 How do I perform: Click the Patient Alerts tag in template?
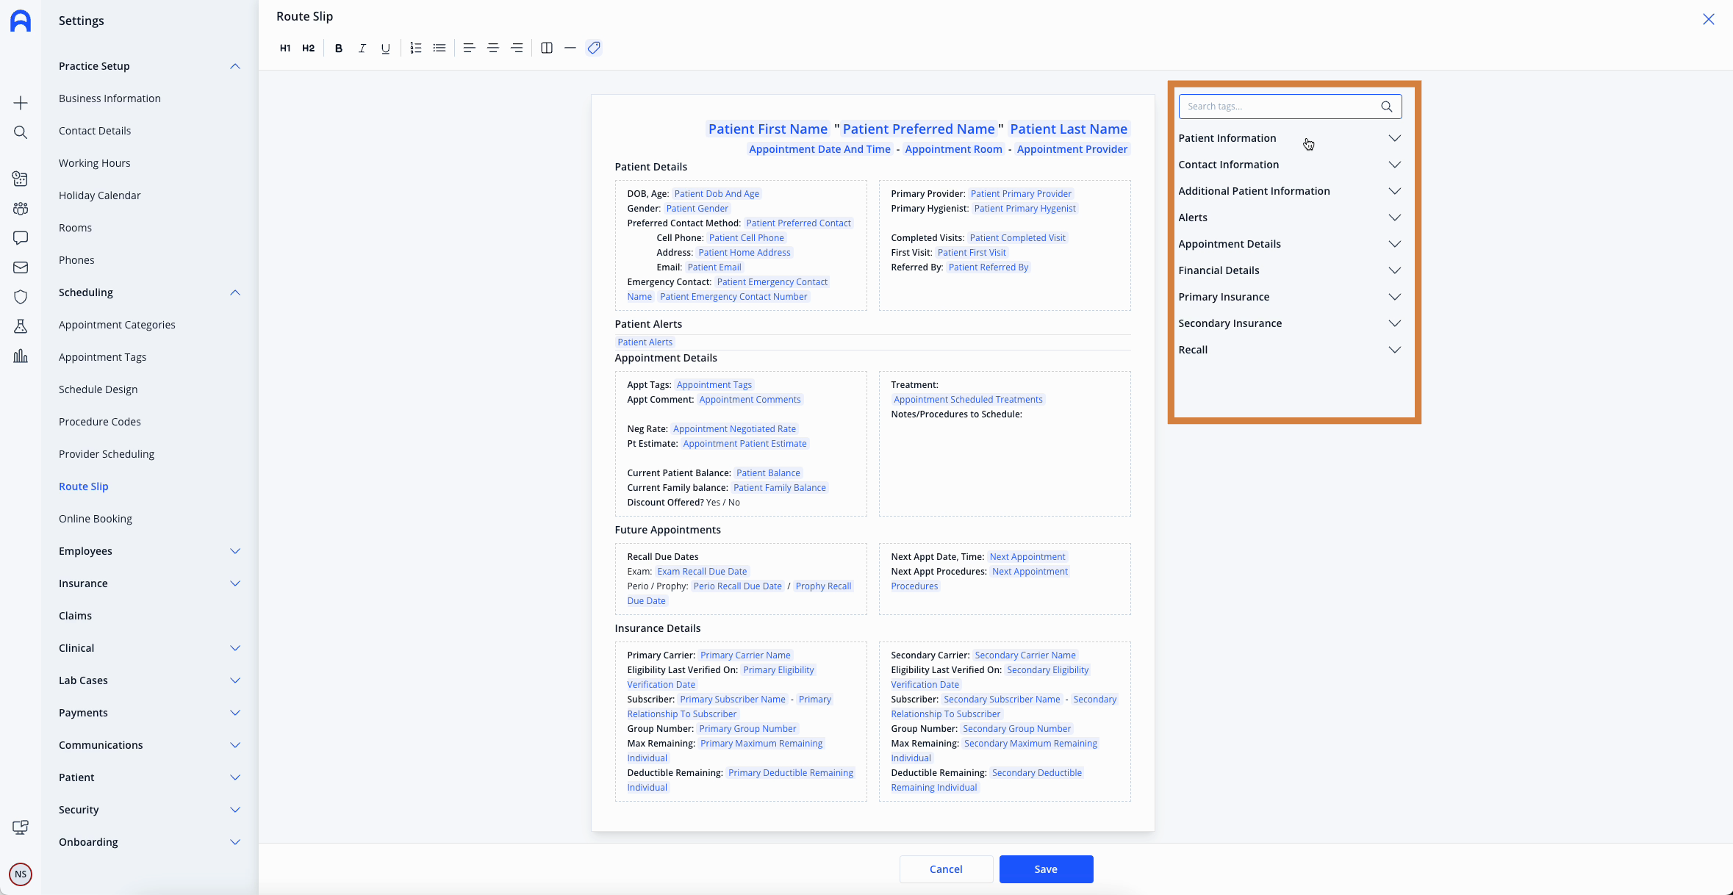pyautogui.click(x=645, y=342)
